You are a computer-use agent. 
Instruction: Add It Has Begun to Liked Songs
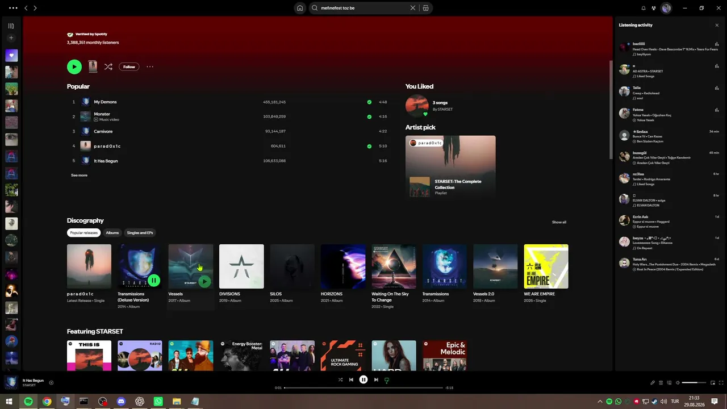pos(51,382)
